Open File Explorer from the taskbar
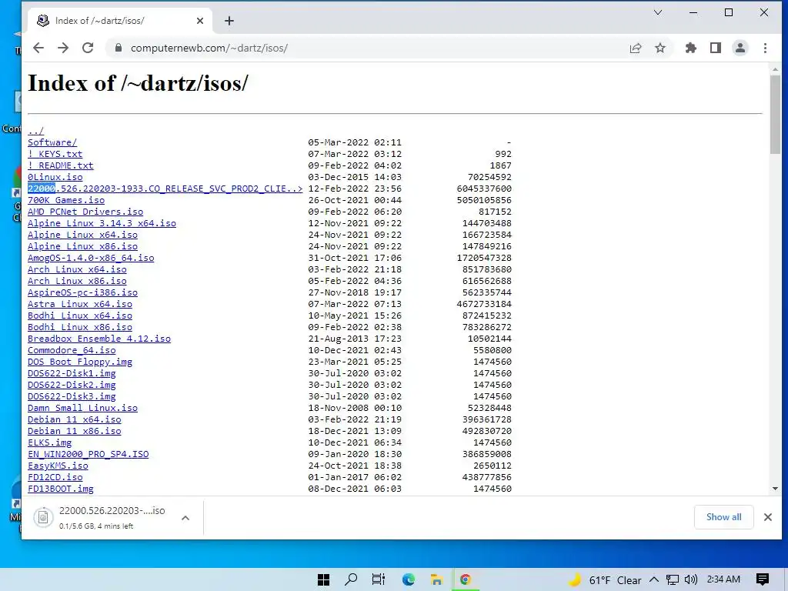This screenshot has width=788, height=591. (x=436, y=579)
